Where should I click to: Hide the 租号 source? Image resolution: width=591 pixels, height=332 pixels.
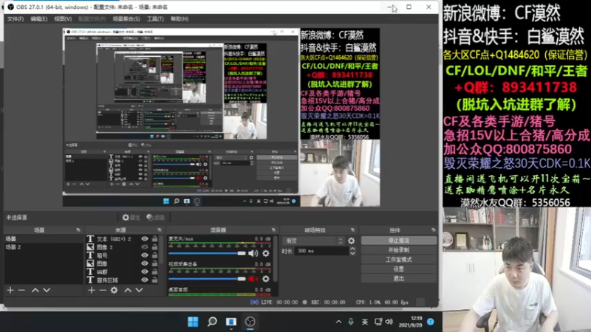[145, 255]
